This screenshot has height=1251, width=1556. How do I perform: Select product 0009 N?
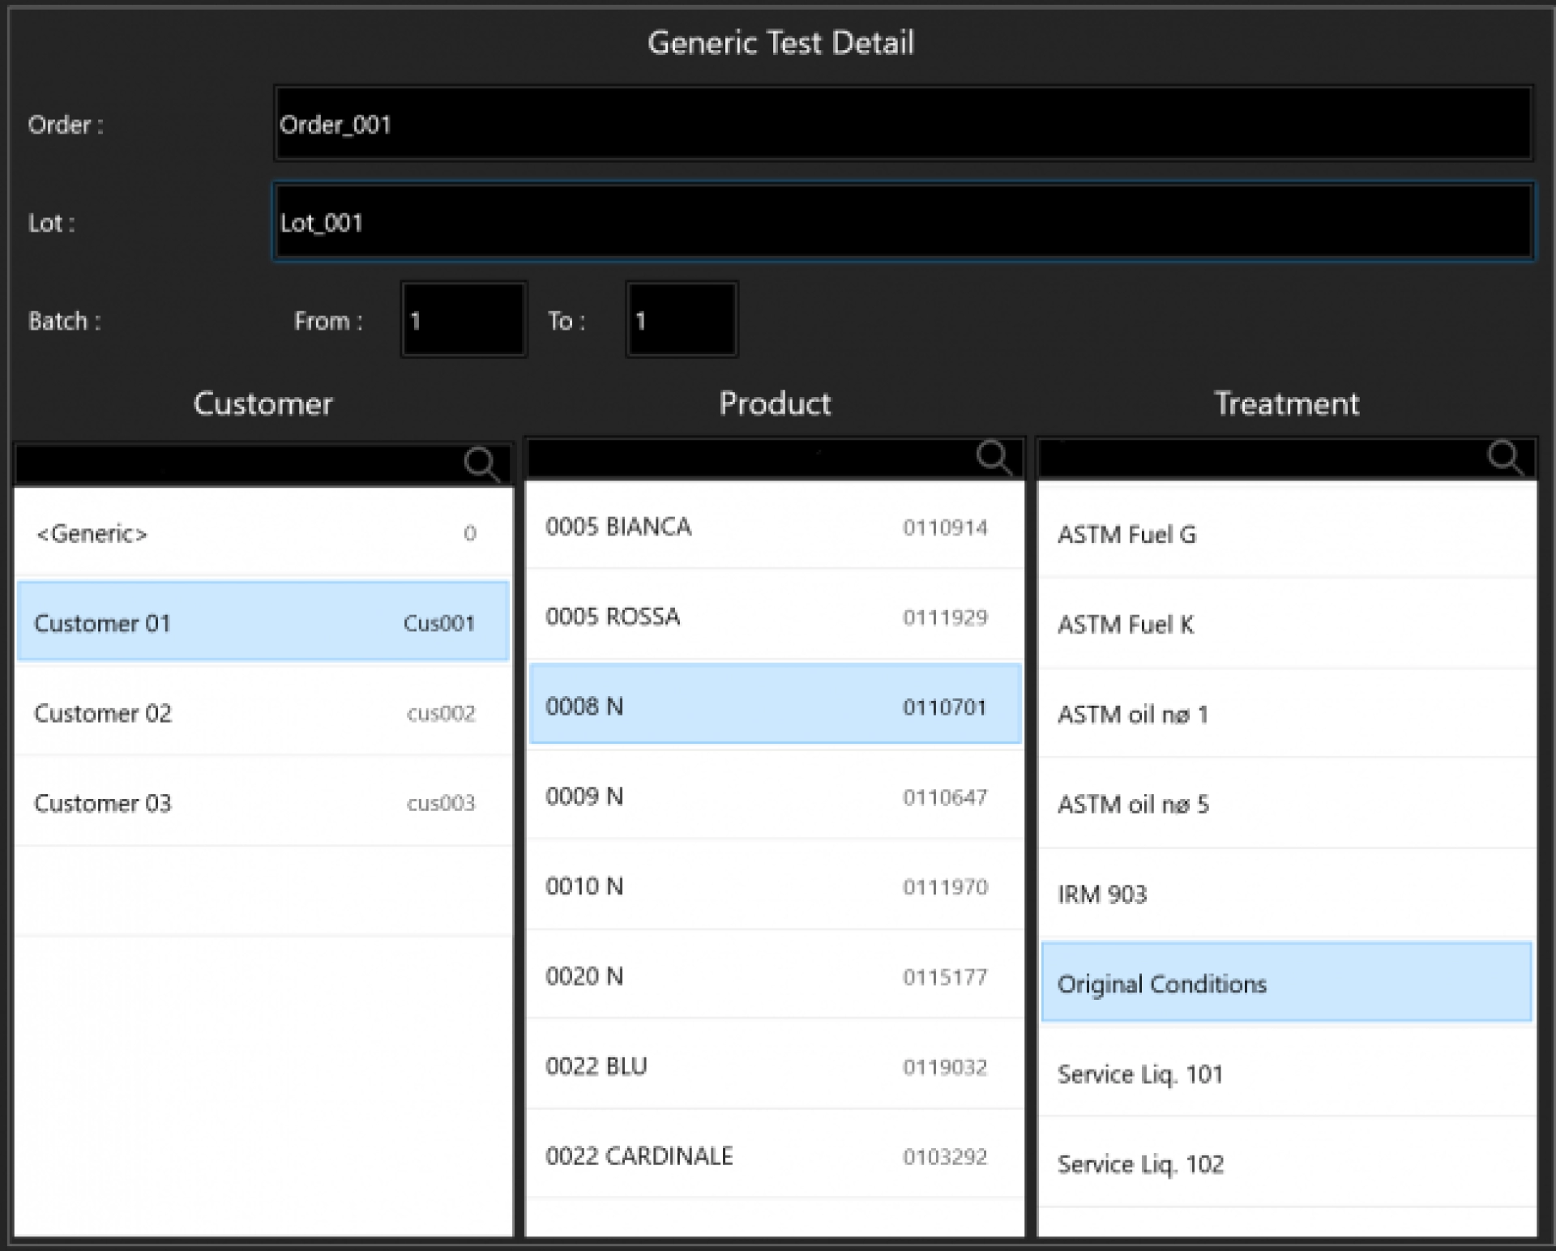(x=774, y=796)
